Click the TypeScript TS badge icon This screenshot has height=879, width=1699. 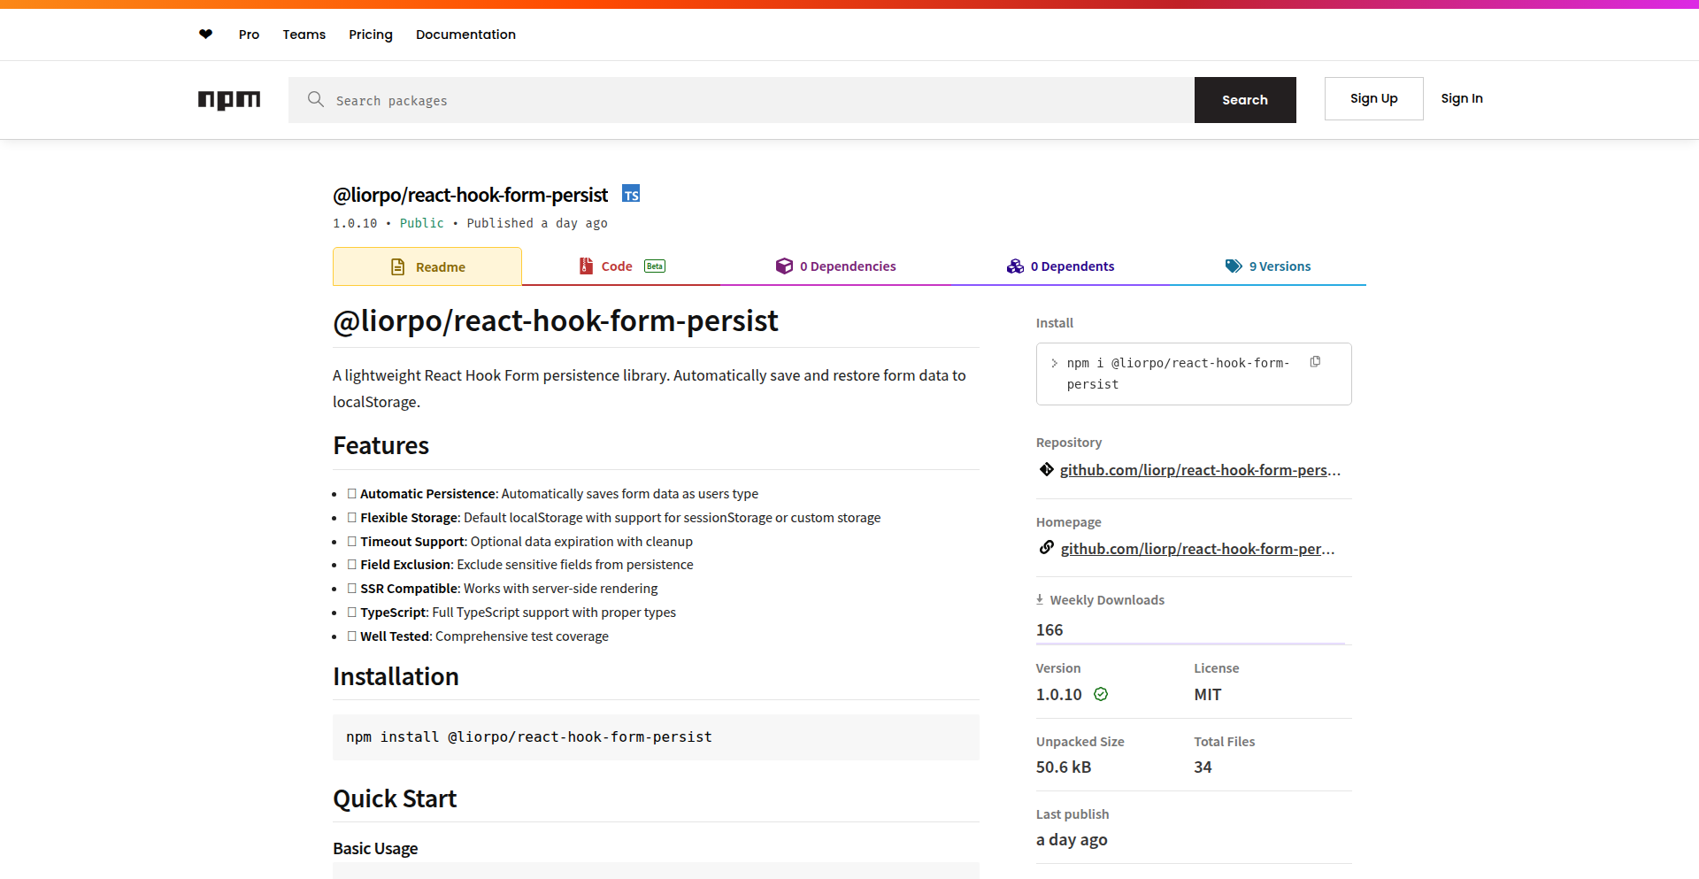click(x=631, y=194)
